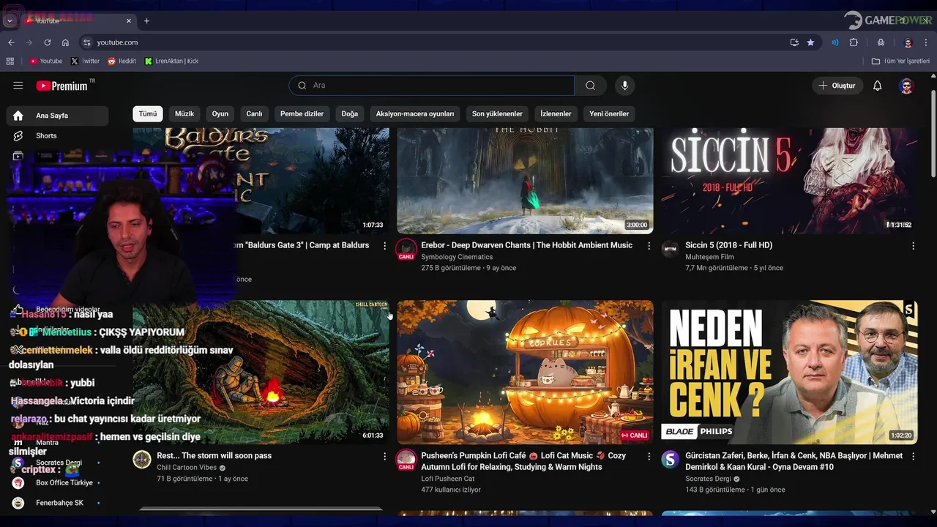Open options menu for Siccin 5 video
937x527 pixels.
(913, 246)
